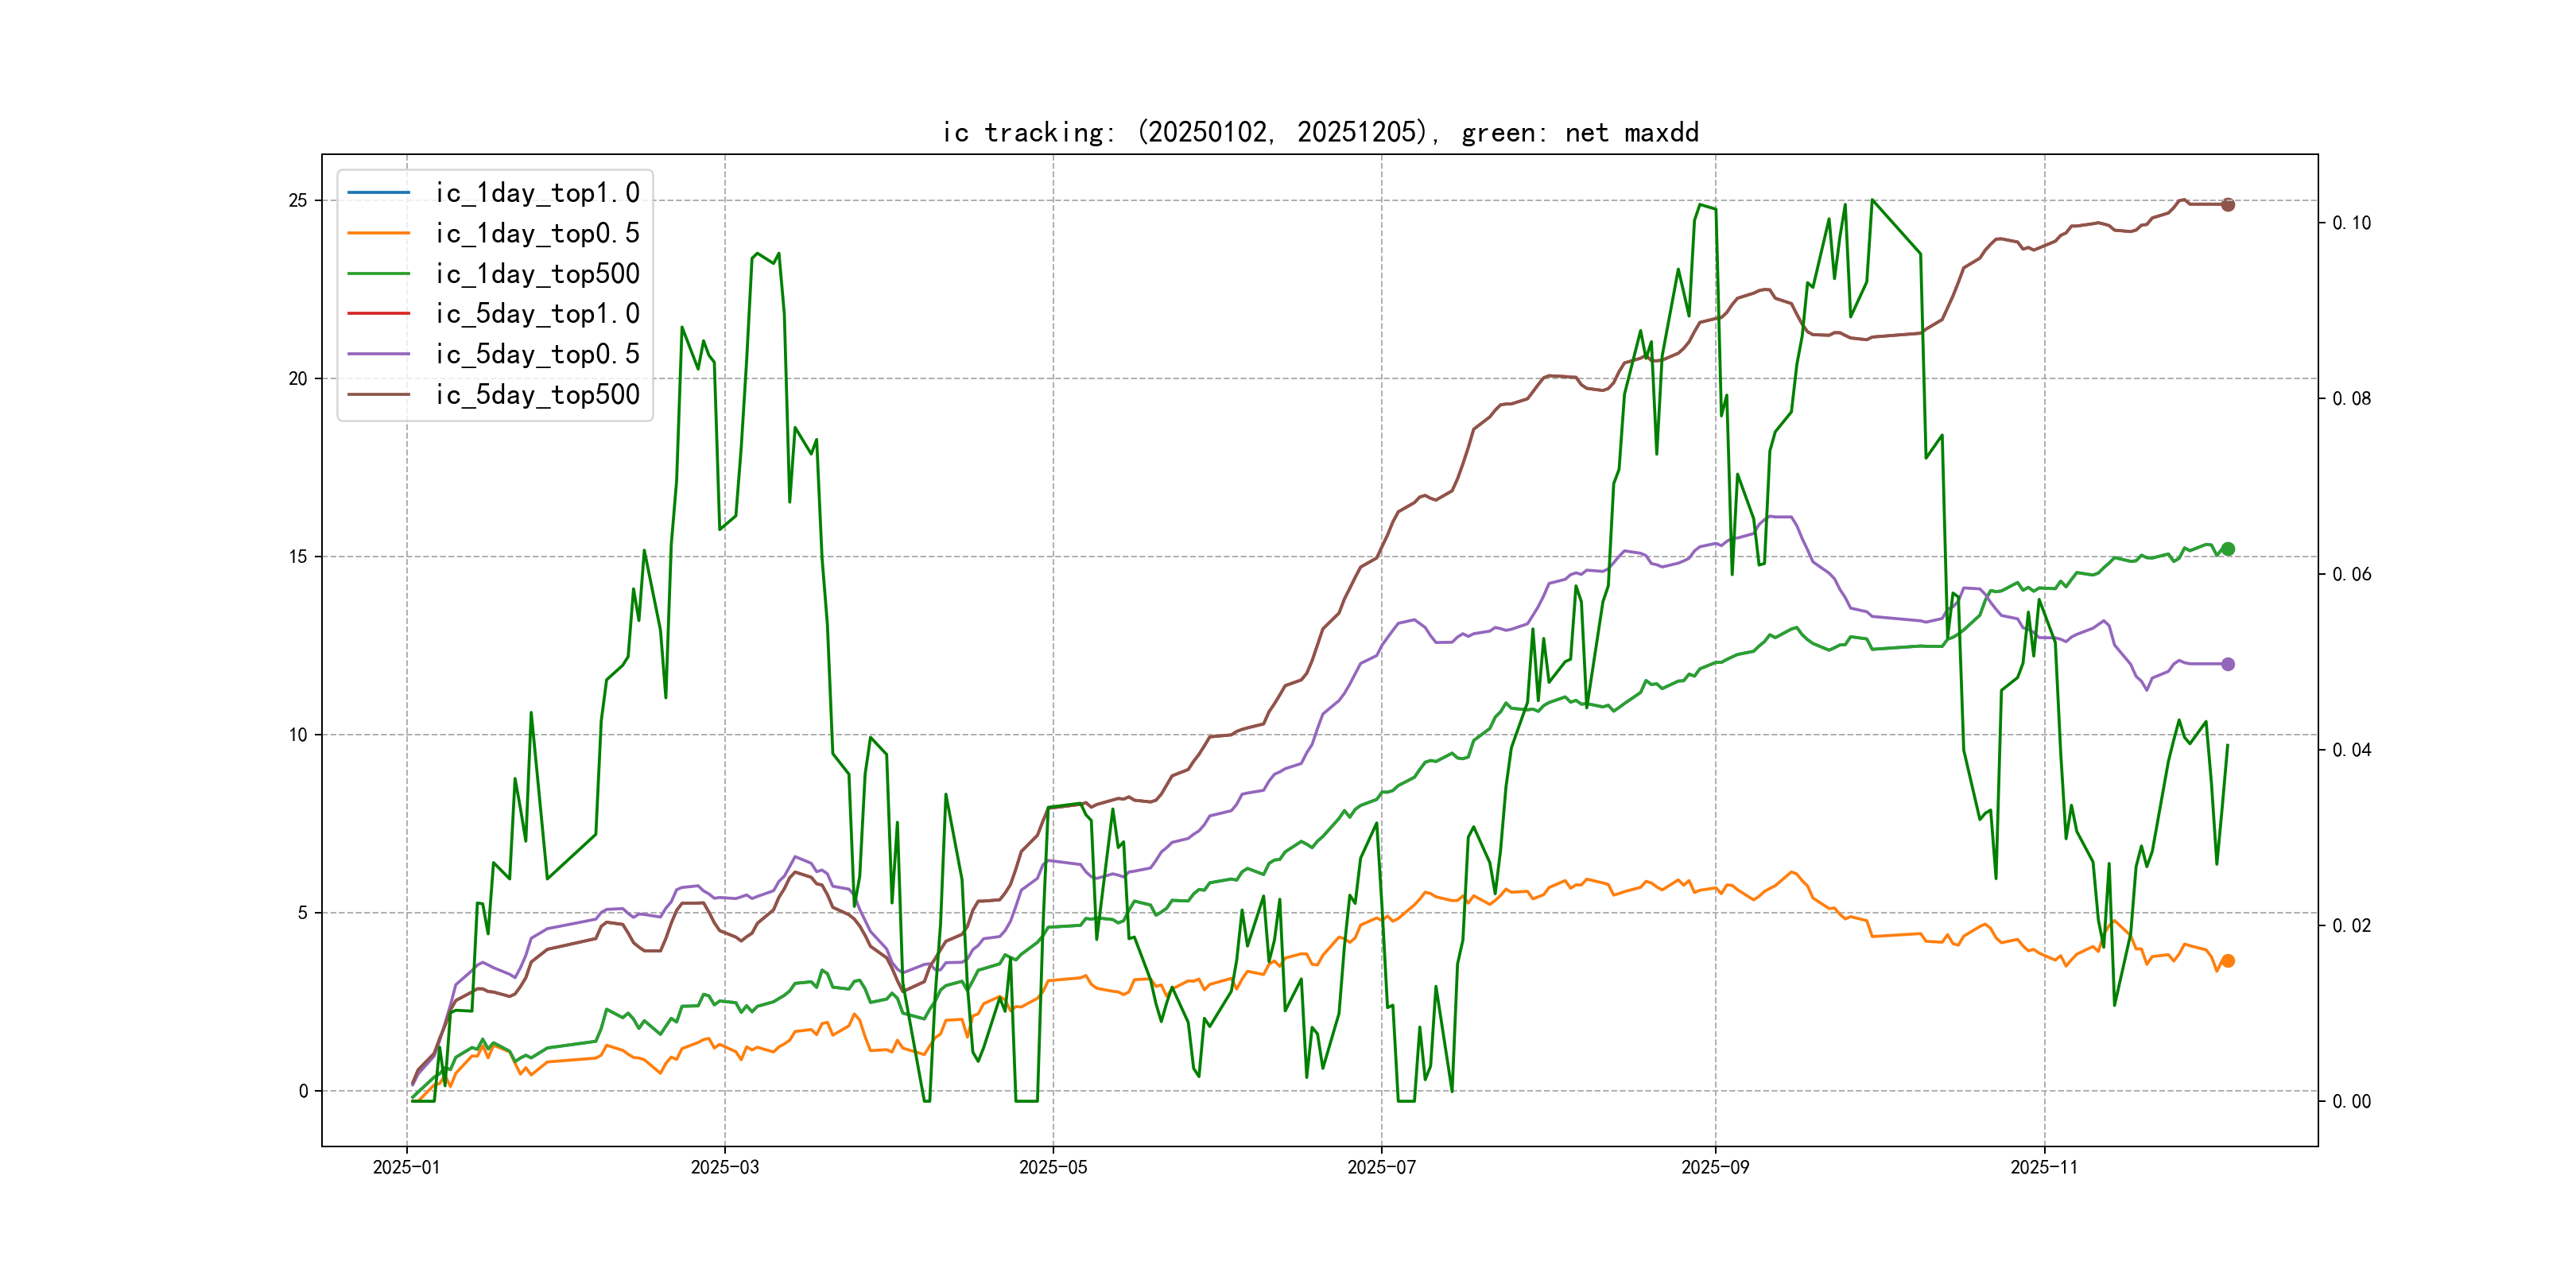Click the ic_1day_top1.0 blue legend swatch
Viewport: 2576px width, 1288px height.
click(x=378, y=192)
